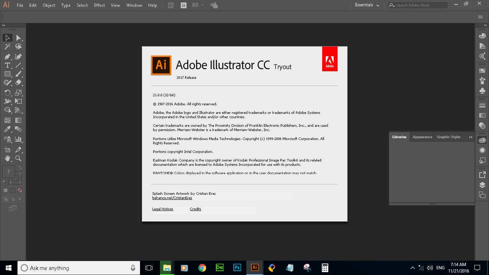This screenshot has width=489, height=275.
Task: Choose the Free Transform tool
Action: pos(18,101)
